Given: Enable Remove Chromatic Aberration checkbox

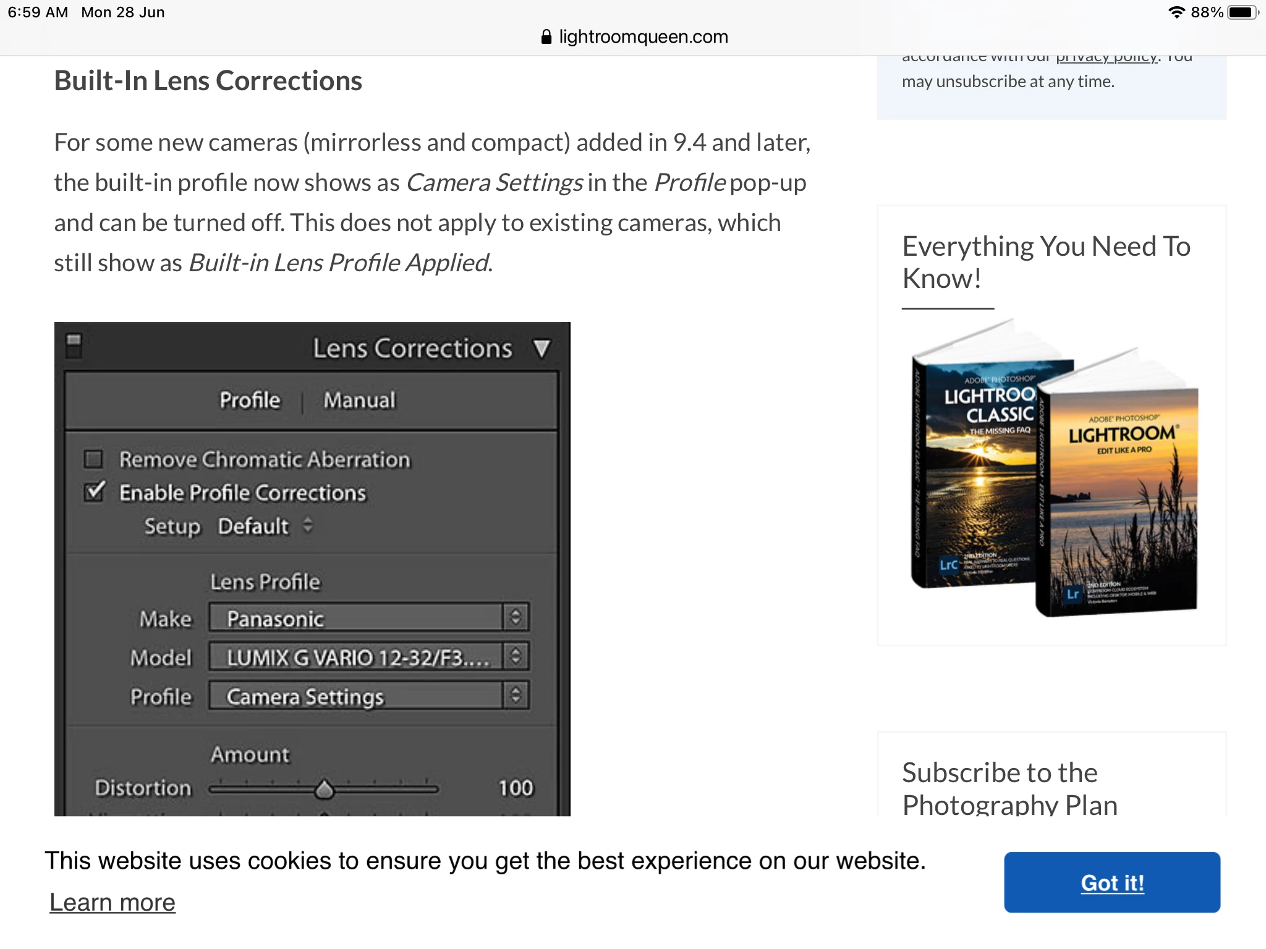Looking at the screenshot, I should (93, 459).
